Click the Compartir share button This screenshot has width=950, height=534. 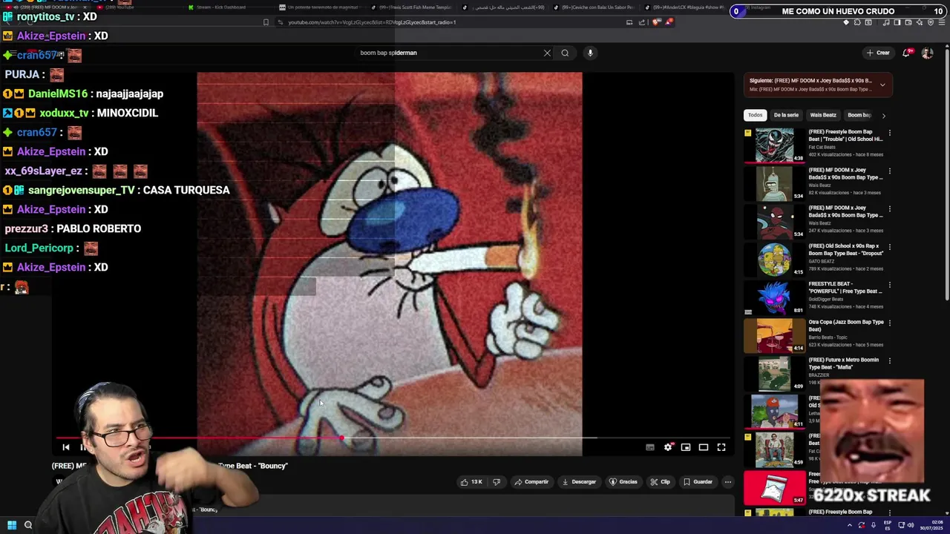531,482
